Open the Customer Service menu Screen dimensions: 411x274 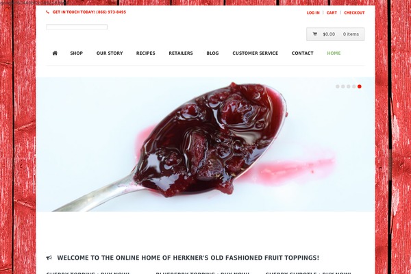click(x=256, y=53)
